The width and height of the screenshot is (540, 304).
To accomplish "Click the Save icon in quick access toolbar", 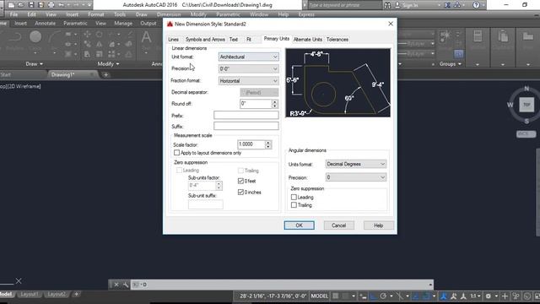I will 31,5.
